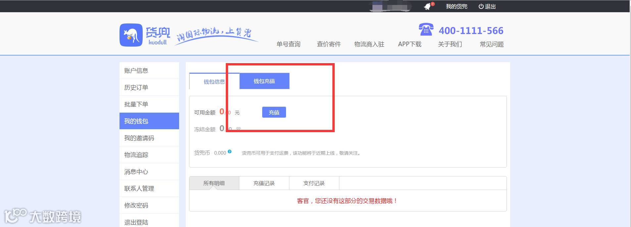Select 物流追踪 in sidebar
This screenshot has width=631, height=227.
pos(149,155)
